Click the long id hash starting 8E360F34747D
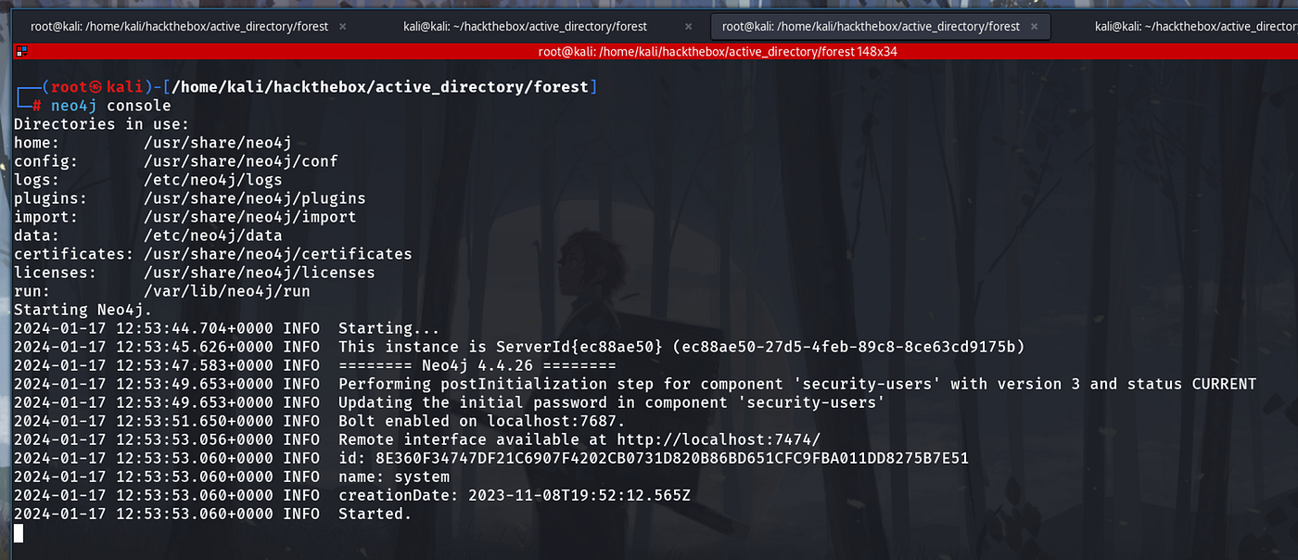The image size is (1298, 560). click(x=672, y=458)
